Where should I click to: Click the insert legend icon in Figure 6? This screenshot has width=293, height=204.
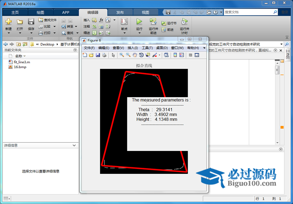click(x=182, y=55)
